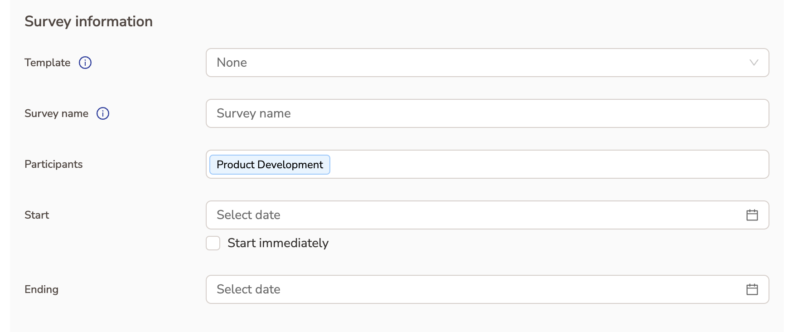Image resolution: width=793 pixels, height=332 pixels.
Task: Click the Template info icon
Action: 85,63
